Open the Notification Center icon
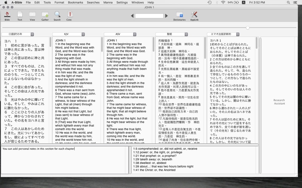The width and height of the screenshot is (302, 188). (x=295, y=3)
